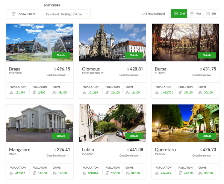Click the Grid view icon
The image size is (224, 184).
(176, 13)
